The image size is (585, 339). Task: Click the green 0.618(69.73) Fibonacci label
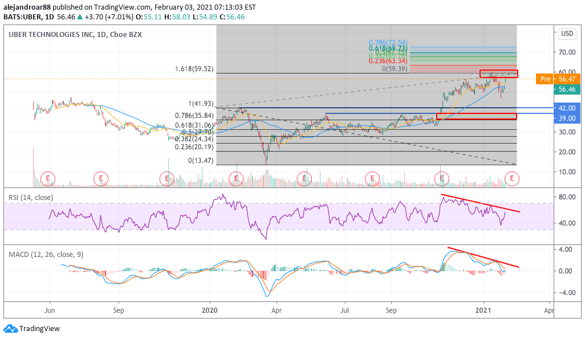(388, 48)
